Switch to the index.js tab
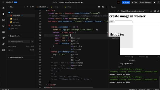Image resolution: width=160 pixels, height=90 pixels. 69,7
